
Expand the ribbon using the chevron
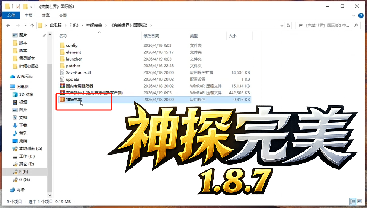pyautogui.click(x=354, y=16)
